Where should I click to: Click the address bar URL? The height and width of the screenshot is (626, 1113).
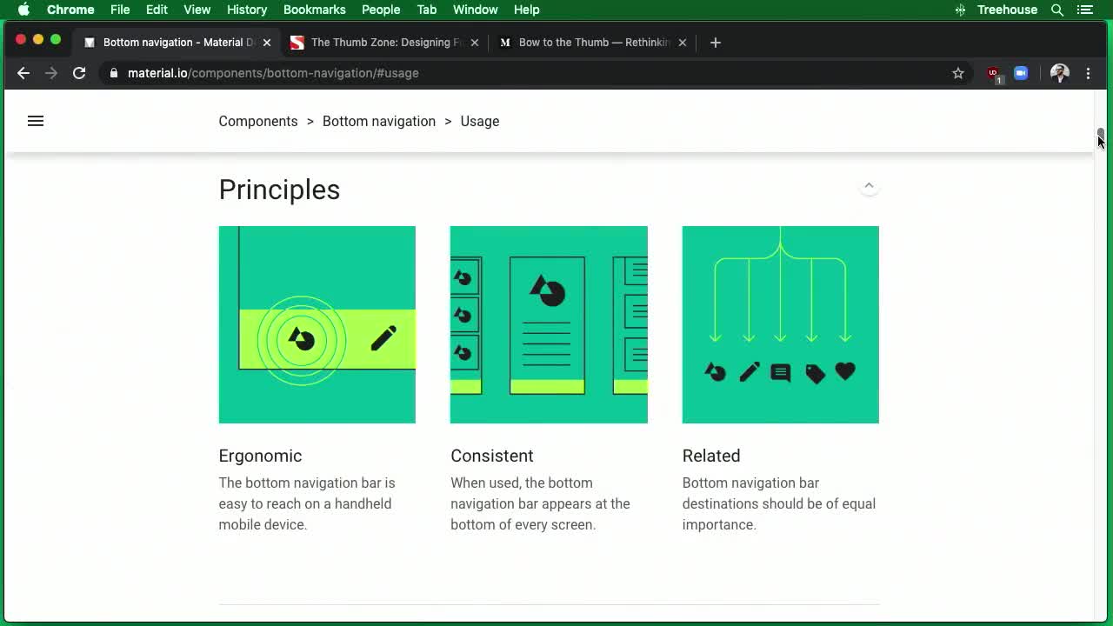pyautogui.click(x=273, y=73)
